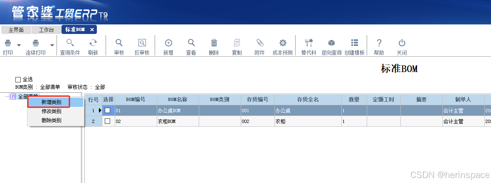Click the 存货全名 column header

[x=308, y=100]
